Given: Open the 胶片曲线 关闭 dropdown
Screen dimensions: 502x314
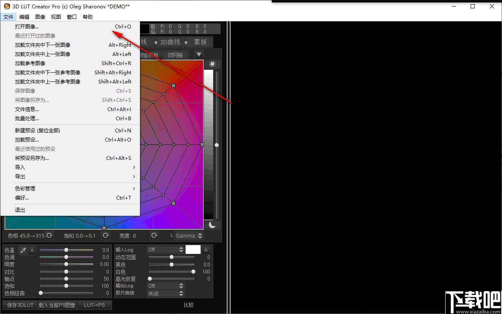Looking at the screenshot, I should pos(166,293).
